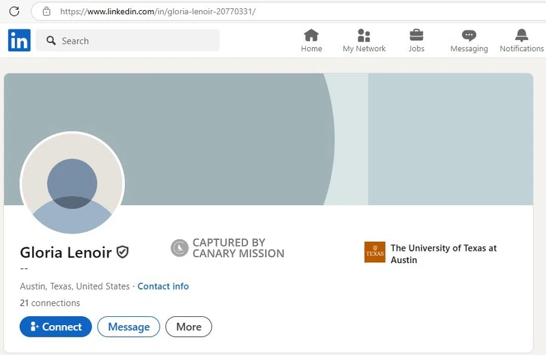
Task: Open The University of Texas at Austin text link
Action: (x=443, y=253)
